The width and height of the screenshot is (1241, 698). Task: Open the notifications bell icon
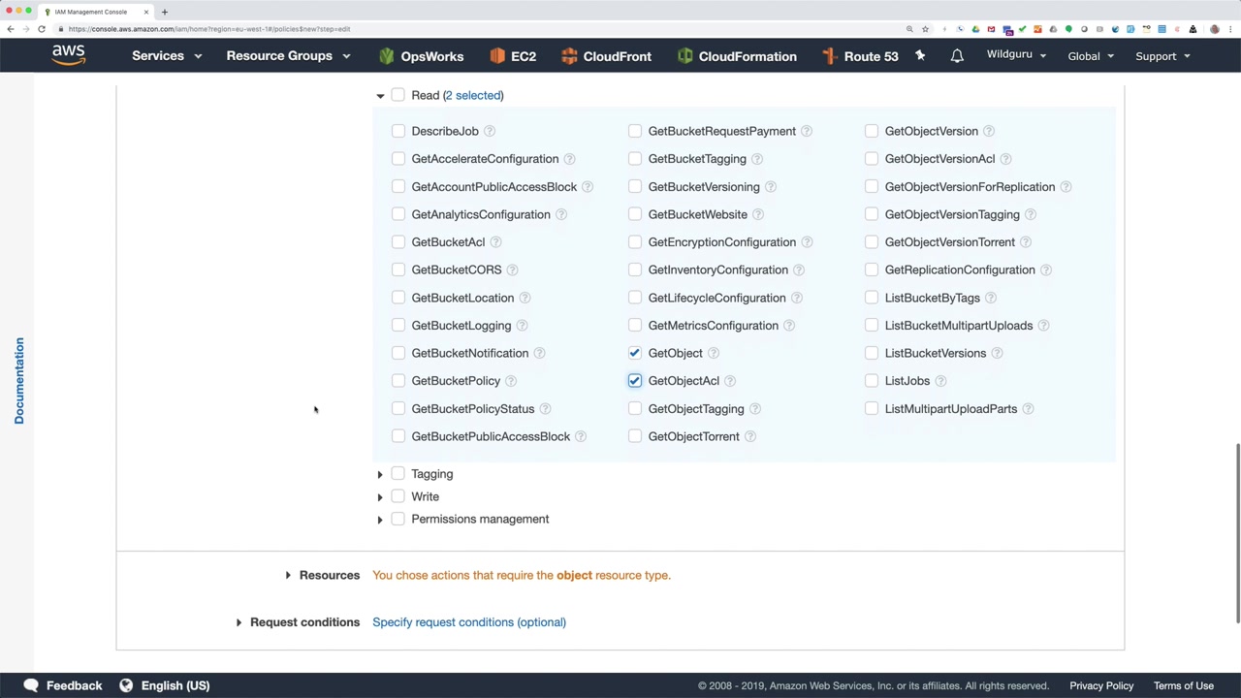(x=957, y=56)
